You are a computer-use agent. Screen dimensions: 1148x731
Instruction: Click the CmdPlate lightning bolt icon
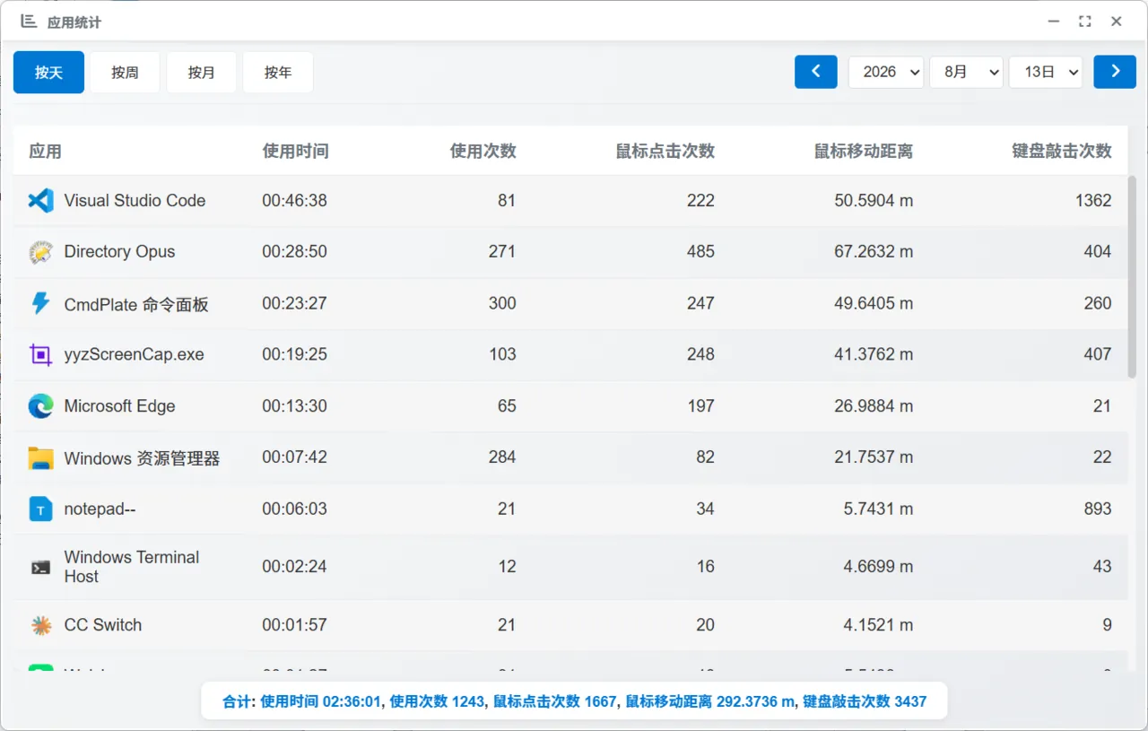pyautogui.click(x=41, y=303)
